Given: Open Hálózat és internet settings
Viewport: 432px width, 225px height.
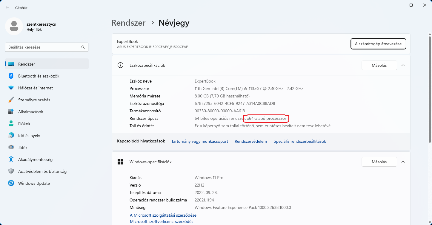Looking at the screenshot, I should pos(47,88).
